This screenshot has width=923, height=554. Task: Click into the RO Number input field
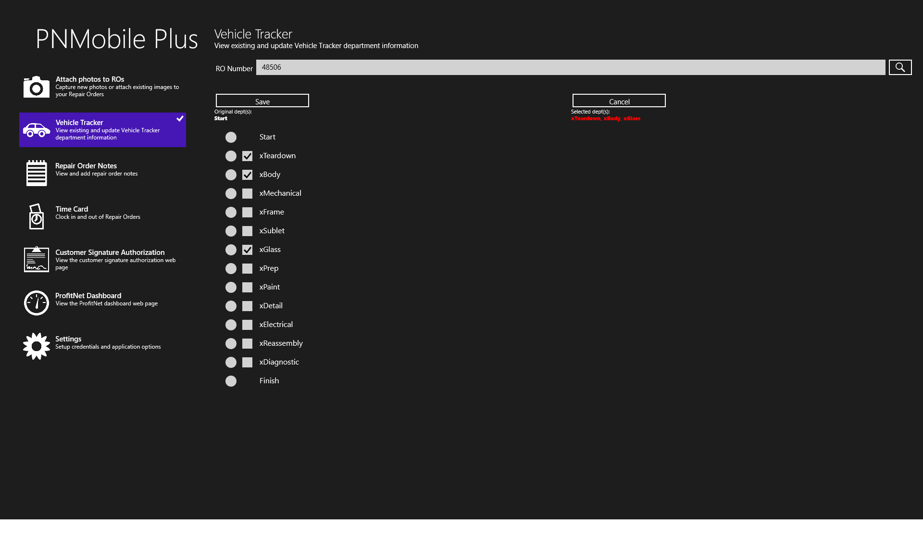coord(570,67)
